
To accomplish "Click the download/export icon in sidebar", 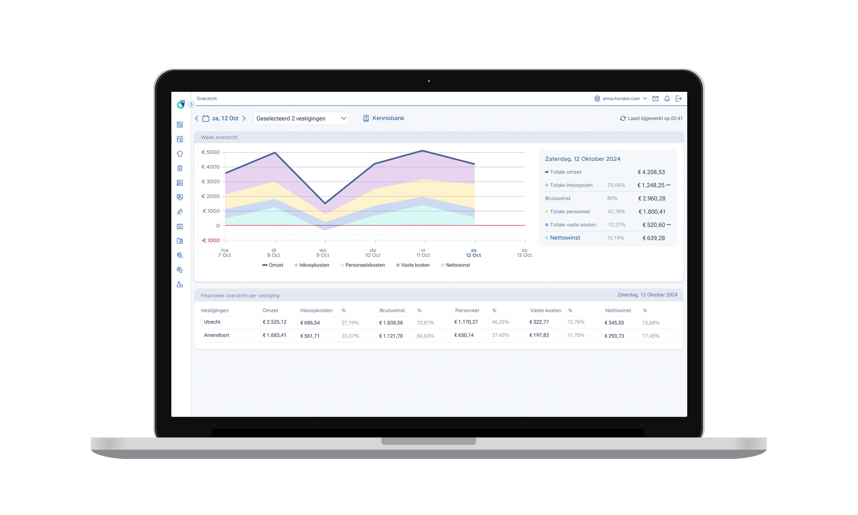I will pos(180,284).
